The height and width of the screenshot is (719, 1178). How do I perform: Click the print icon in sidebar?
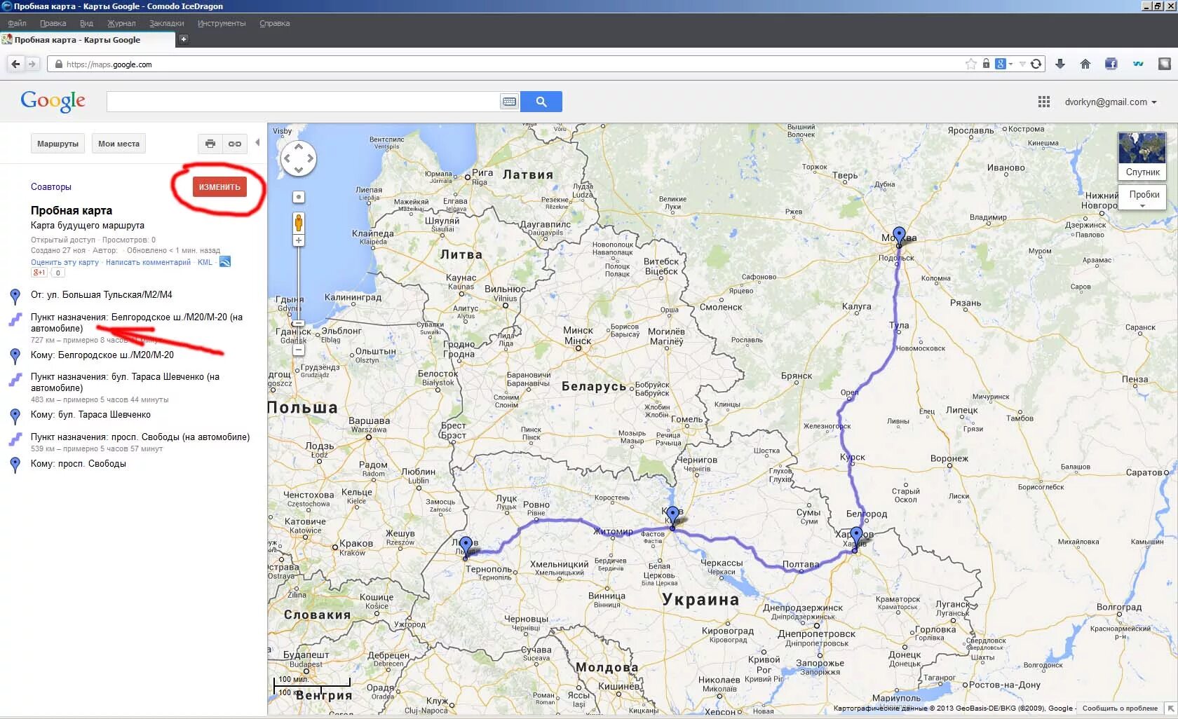tap(210, 144)
